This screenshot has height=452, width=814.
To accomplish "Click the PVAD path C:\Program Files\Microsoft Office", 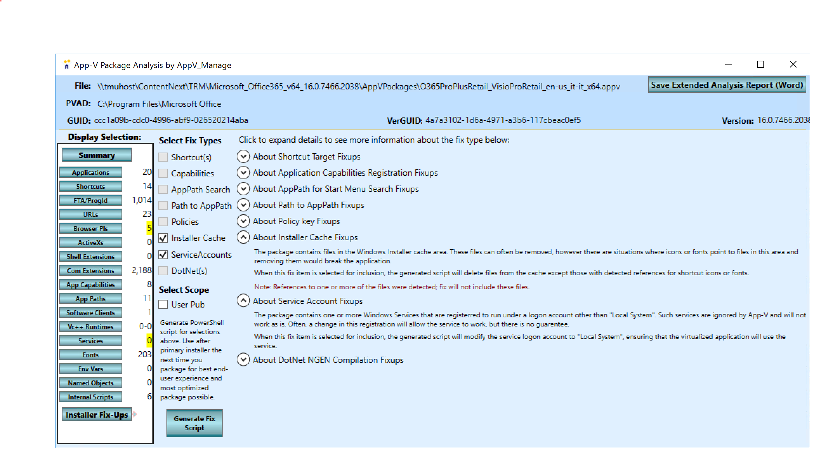I will point(159,104).
